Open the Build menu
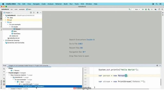Image resolution: width=164 pixels, height=92 pixels. pos(66,4)
